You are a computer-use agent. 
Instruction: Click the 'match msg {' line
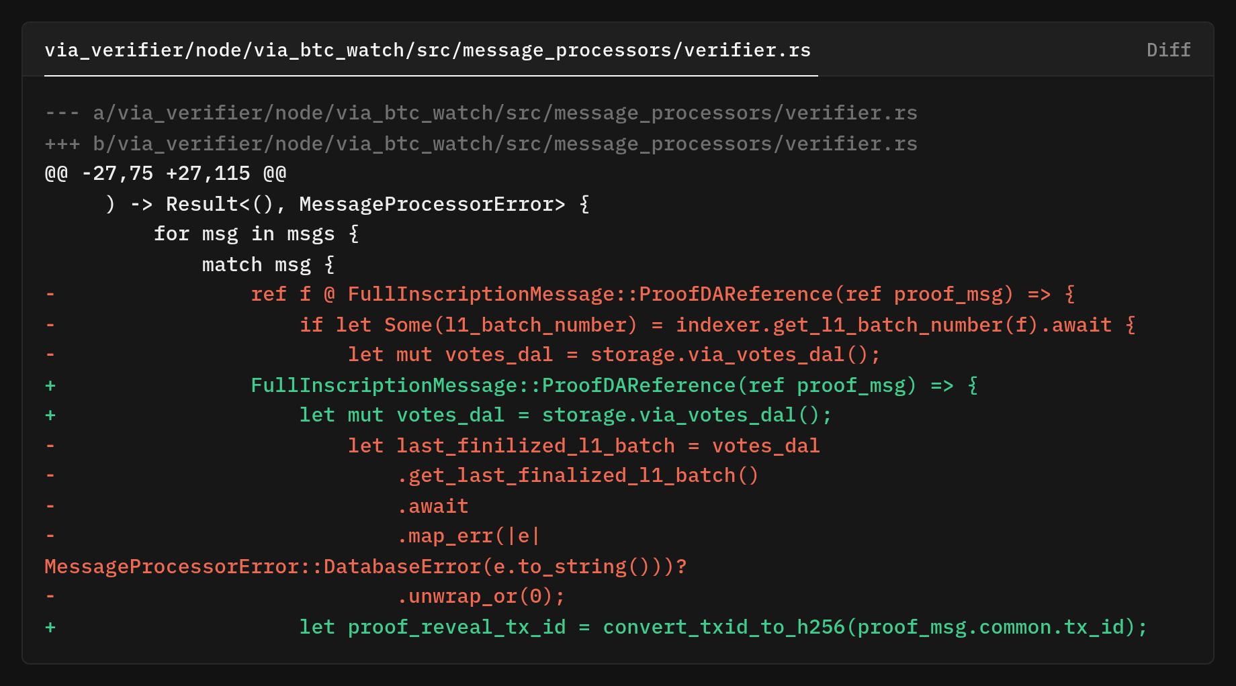tap(269, 264)
